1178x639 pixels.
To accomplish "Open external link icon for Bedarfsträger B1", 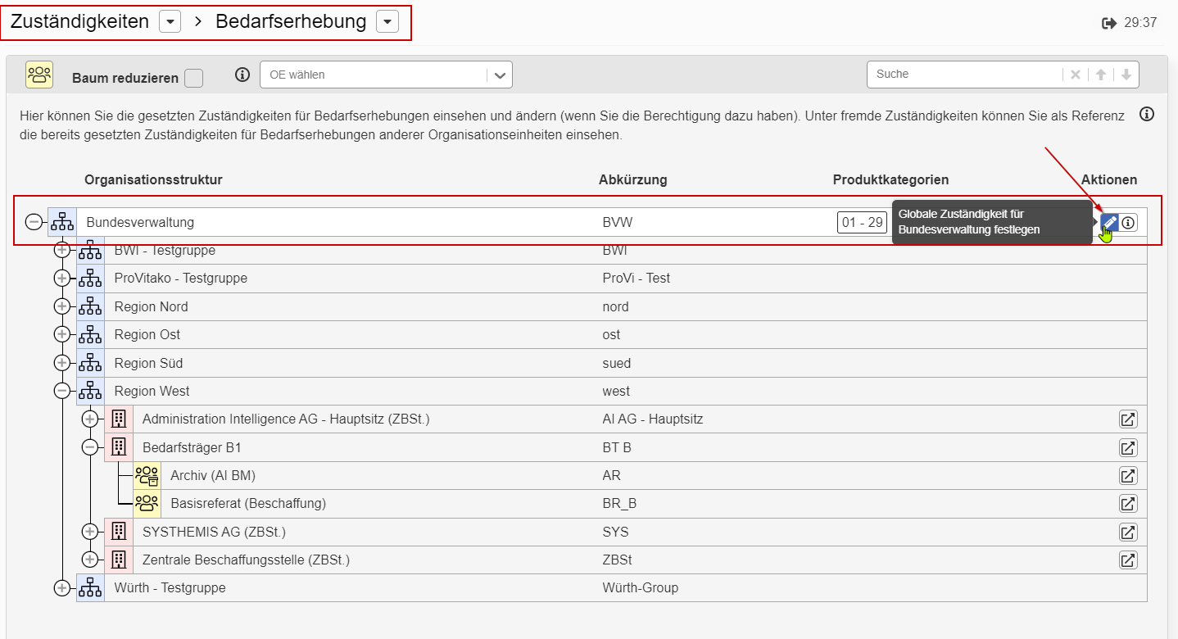I will pyautogui.click(x=1128, y=448).
